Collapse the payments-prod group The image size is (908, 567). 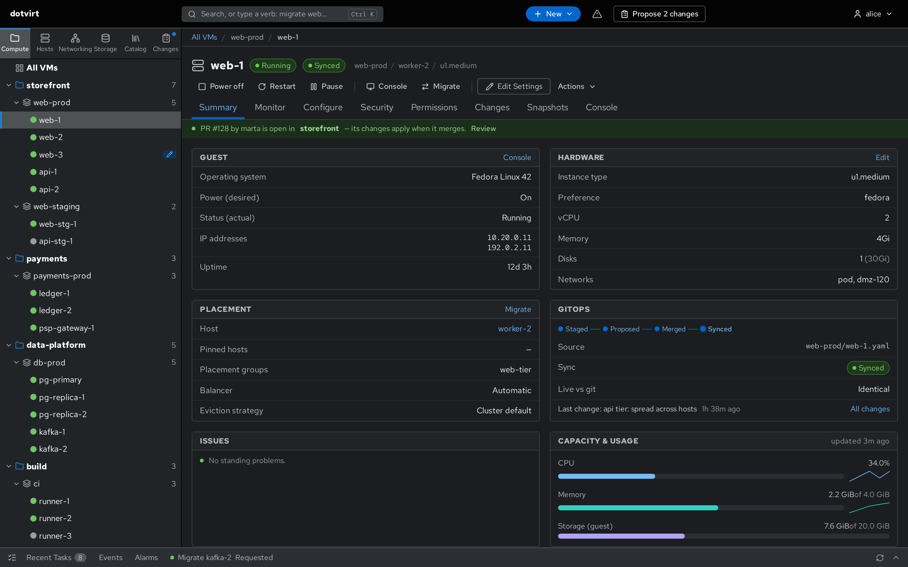click(16, 276)
